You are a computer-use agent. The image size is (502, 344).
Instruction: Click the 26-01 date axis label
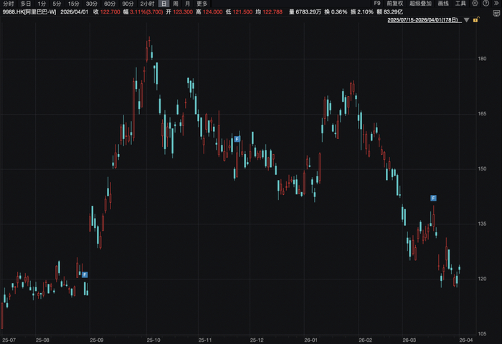tap(311, 340)
